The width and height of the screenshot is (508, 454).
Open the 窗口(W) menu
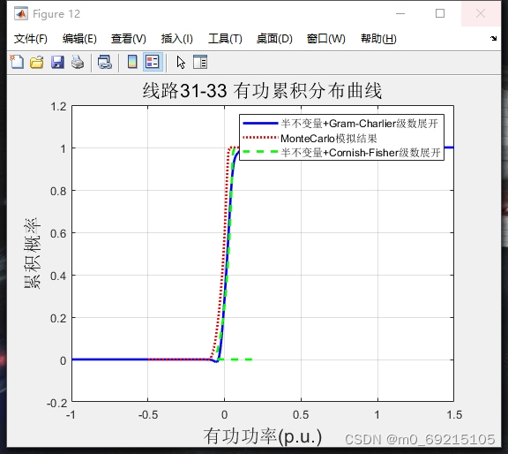click(325, 39)
